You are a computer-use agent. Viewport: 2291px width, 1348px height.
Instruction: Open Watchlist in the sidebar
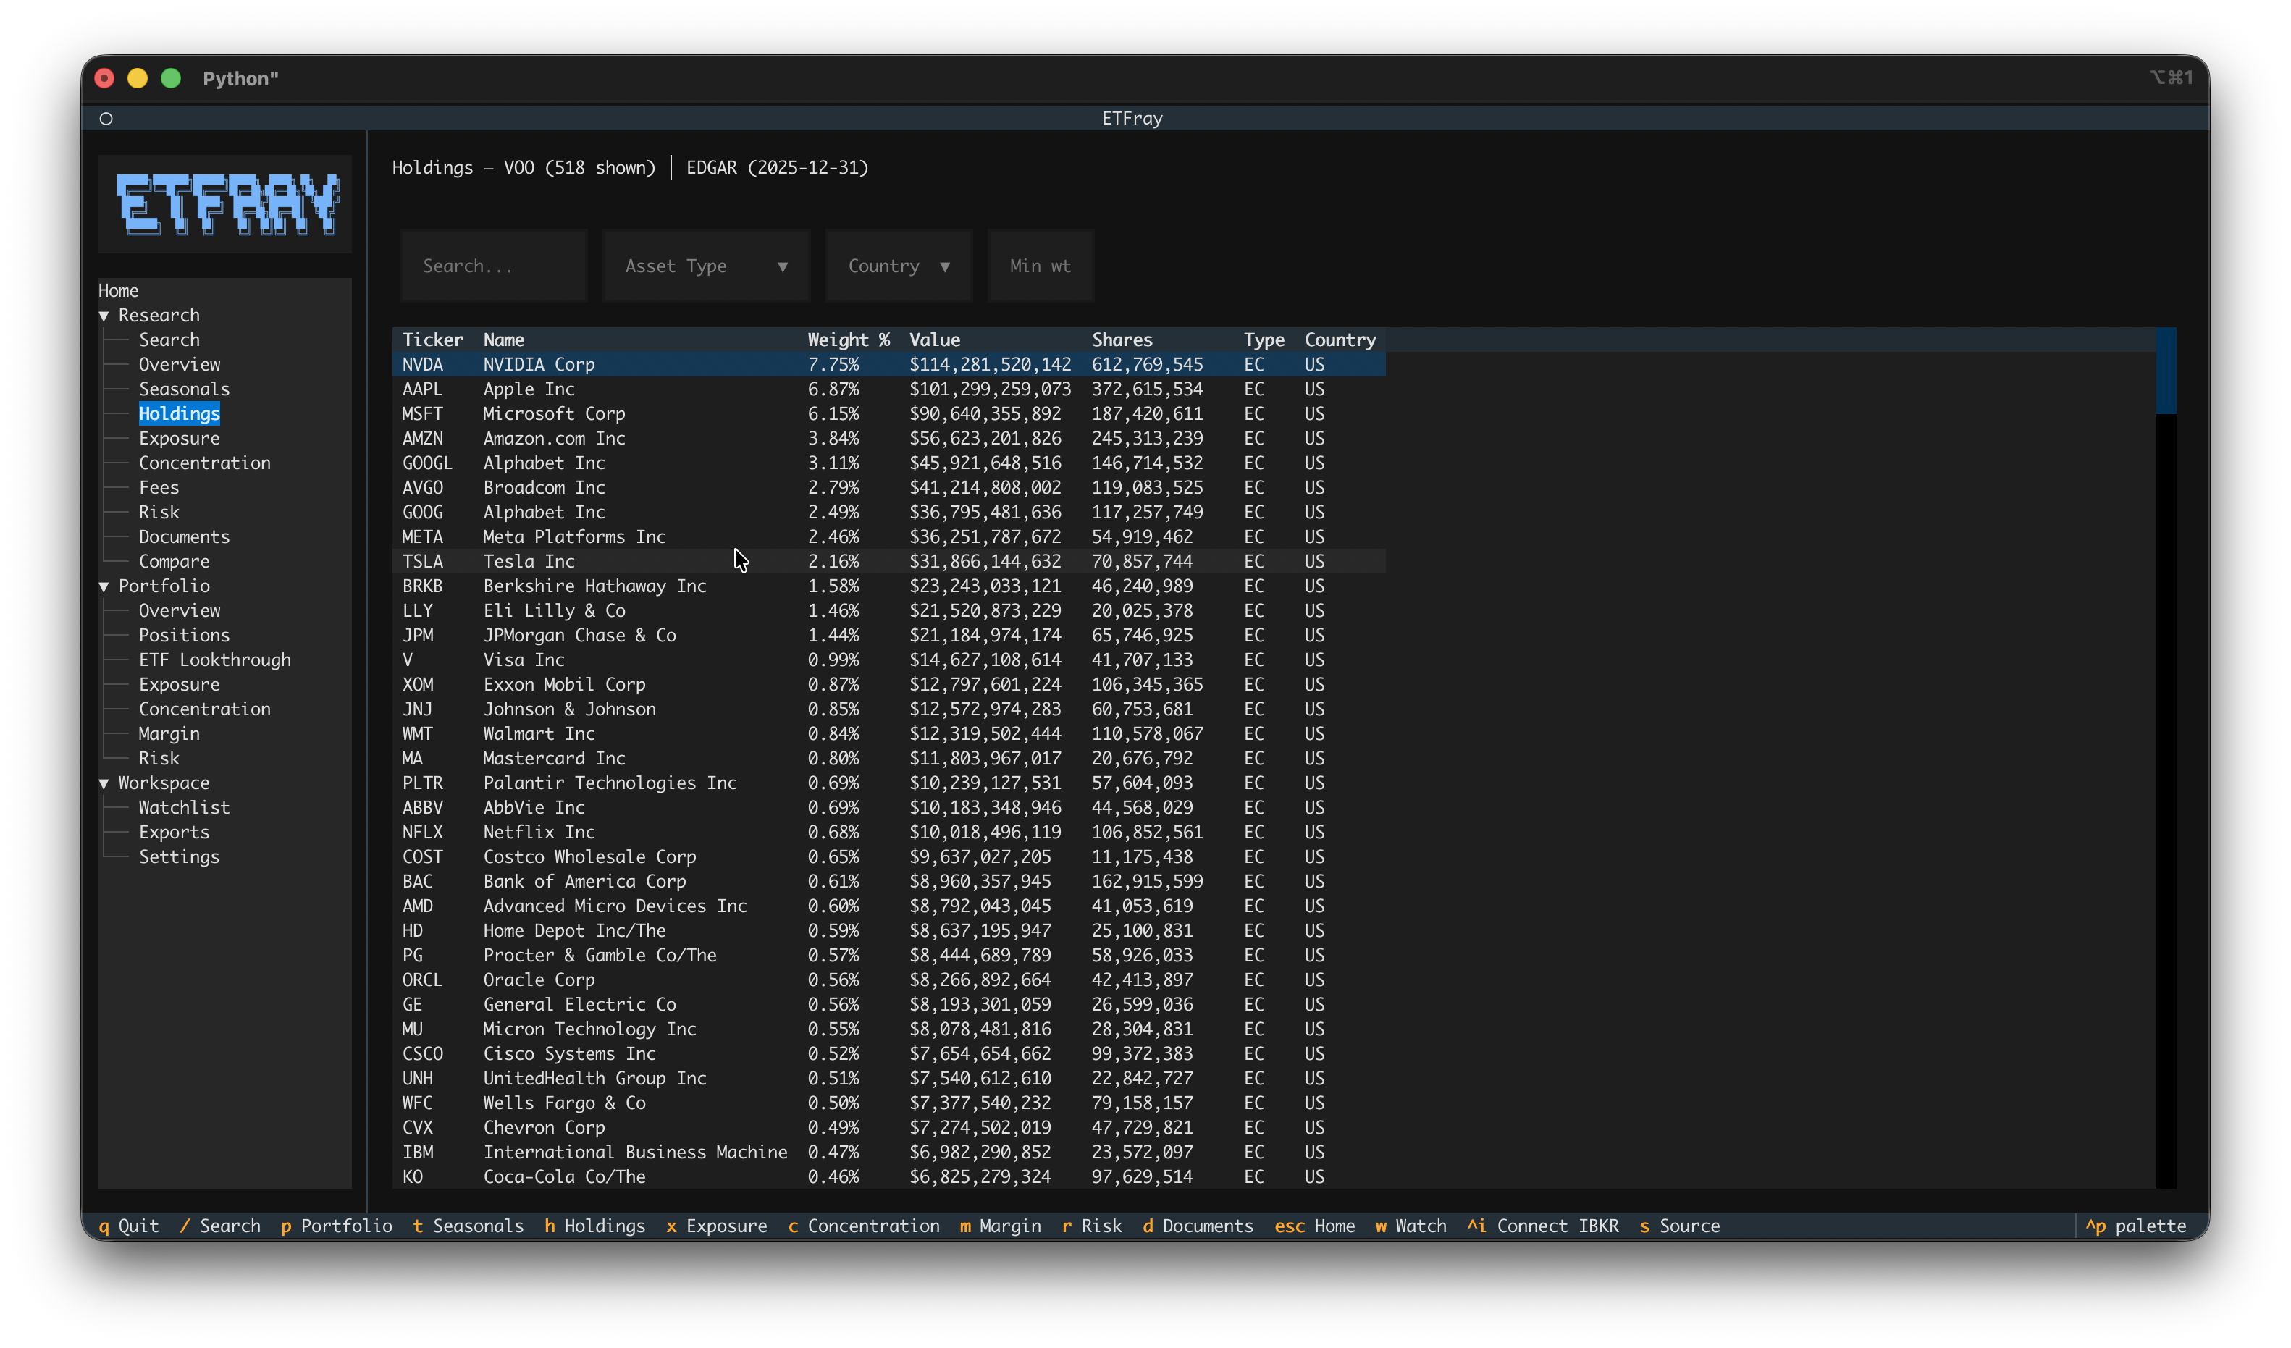point(184,808)
